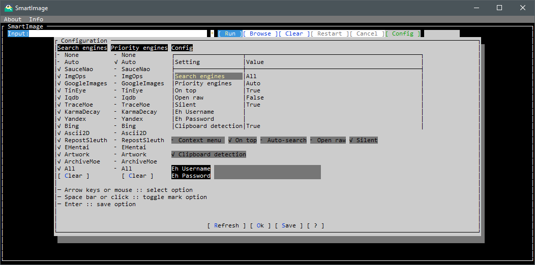Image resolution: width=535 pixels, height=265 pixels.
Task: Toggle TinEye in Search engines list
Action: tap(72, 90)
